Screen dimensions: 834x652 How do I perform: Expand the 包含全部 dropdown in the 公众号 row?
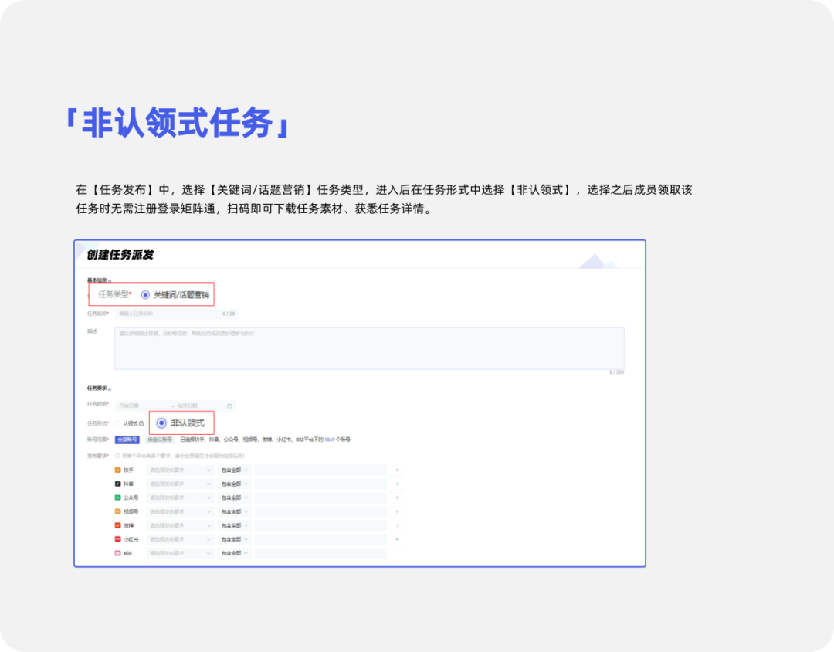(235, 498)
